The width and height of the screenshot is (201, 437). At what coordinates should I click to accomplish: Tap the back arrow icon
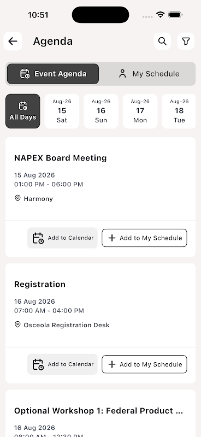tap(13, 42)
